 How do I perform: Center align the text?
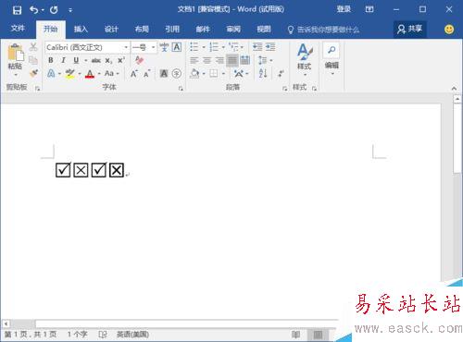coord(207,60)
